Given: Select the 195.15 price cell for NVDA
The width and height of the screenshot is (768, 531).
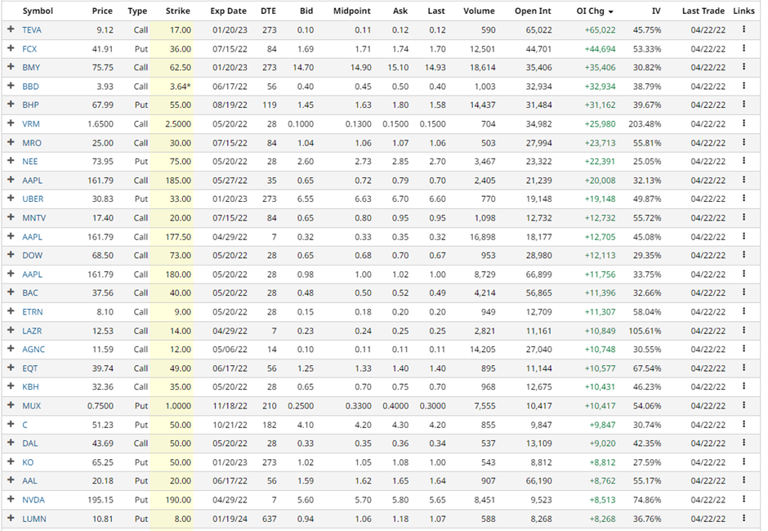Looking at the screenshot, I should click(x=100, y=500).
